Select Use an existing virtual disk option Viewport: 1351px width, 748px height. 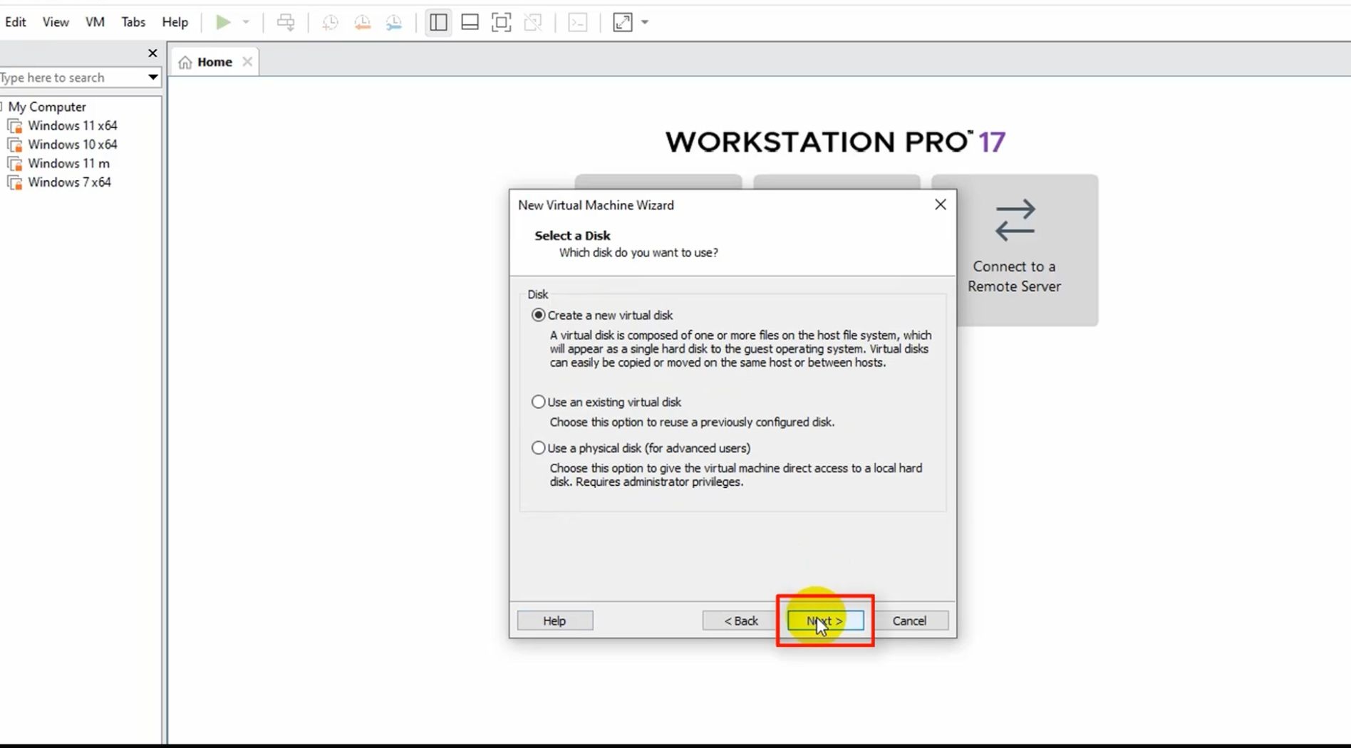coord(538,402)
